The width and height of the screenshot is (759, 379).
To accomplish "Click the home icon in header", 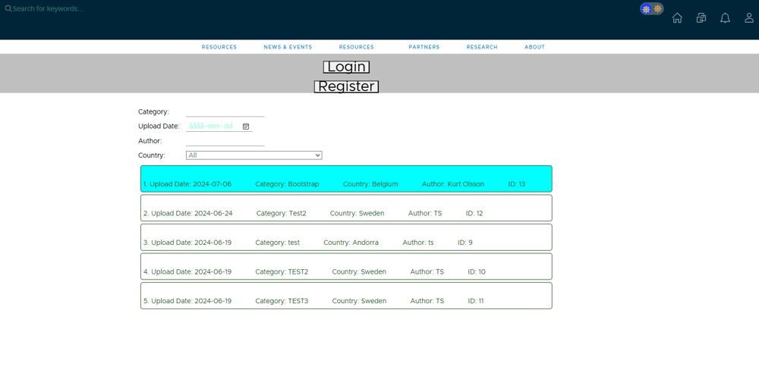I will tap(677, 18).
